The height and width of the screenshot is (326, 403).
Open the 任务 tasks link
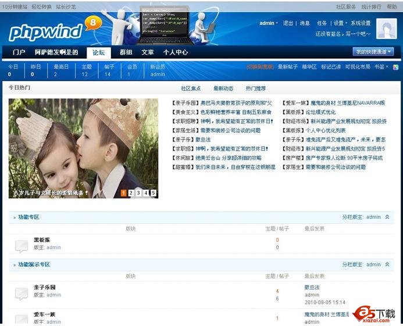pos(322,23)
